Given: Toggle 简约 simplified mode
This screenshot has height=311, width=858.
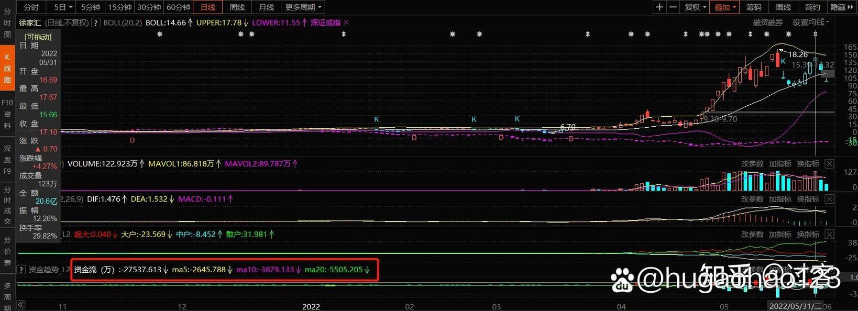Looking at the screenshot, I should [x=812, y=7].
